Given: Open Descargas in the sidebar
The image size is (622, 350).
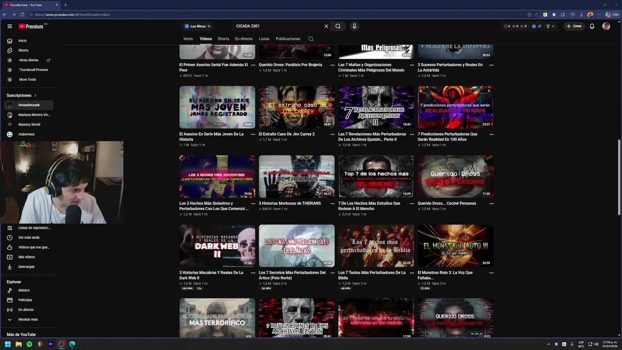Looking at the screenshot, I should click(x=29, y=267).
